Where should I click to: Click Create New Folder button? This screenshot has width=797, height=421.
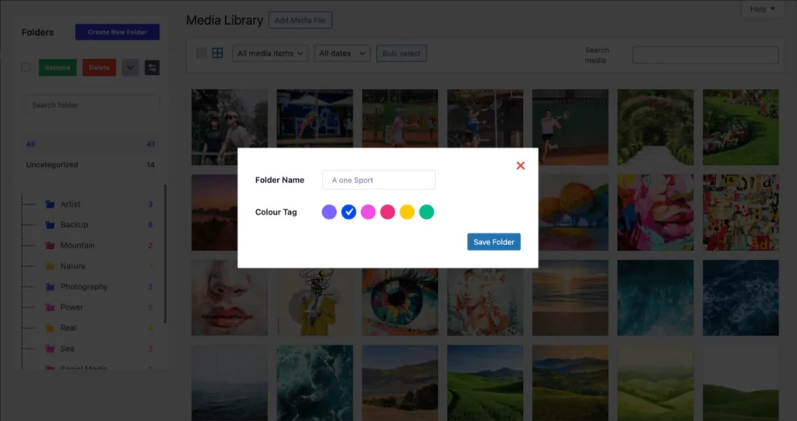pyautogui.click(x=118, y=32)
